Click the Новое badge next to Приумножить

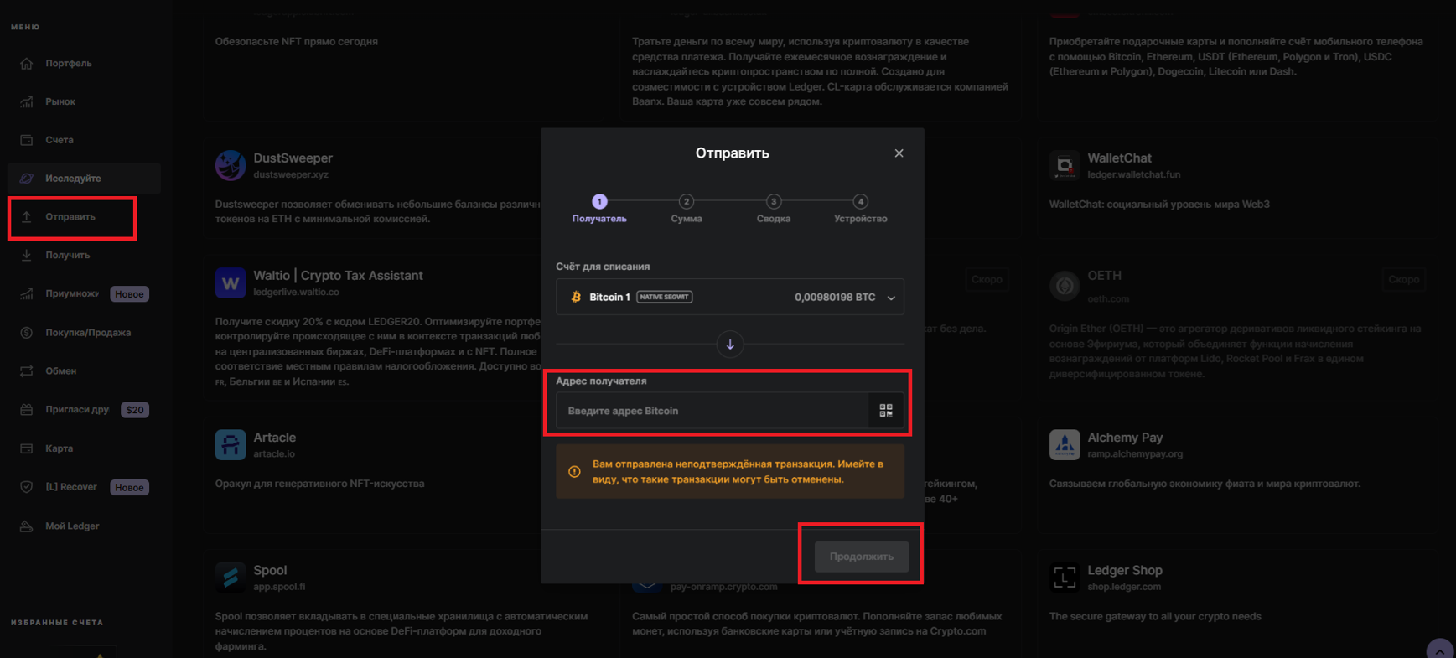(129, 294)
